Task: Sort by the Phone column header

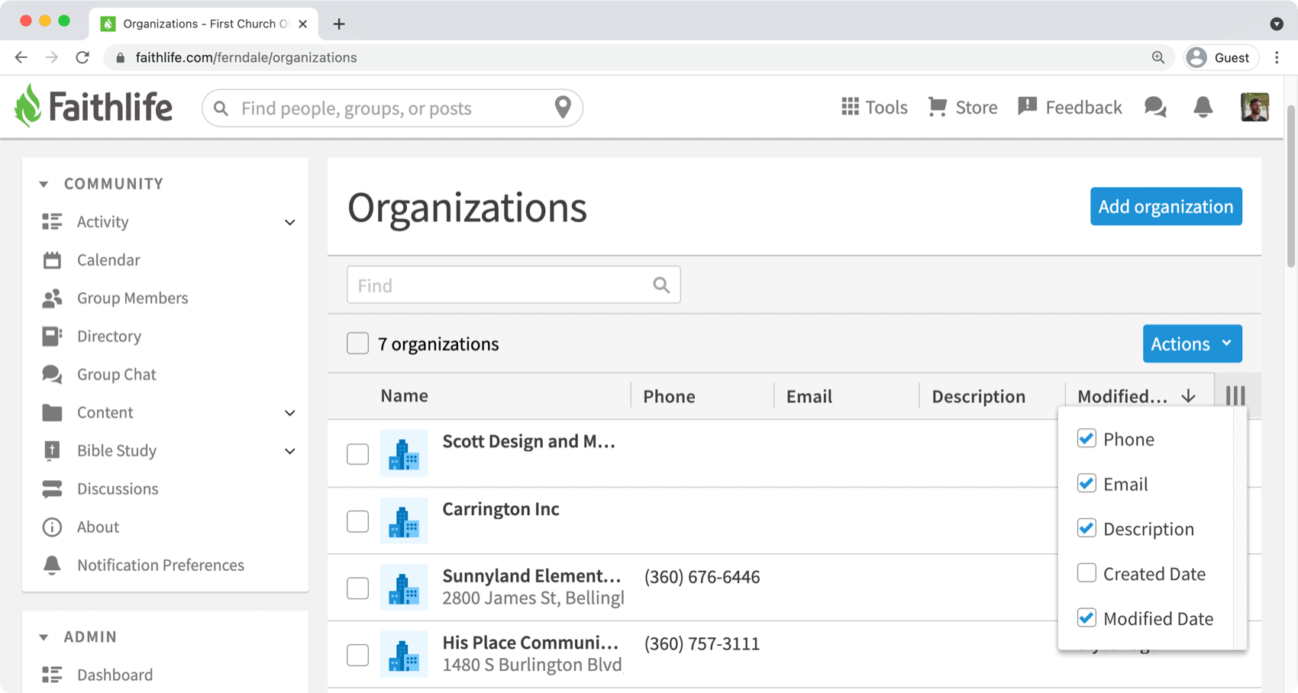Action: click(669, 396)
